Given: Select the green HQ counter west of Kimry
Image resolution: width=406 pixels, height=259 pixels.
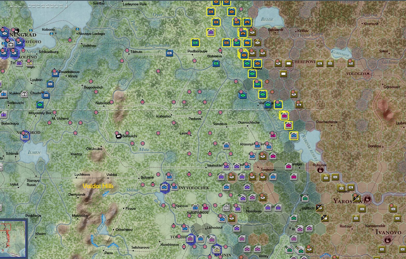Looking at the screenshot, I should [289, 250].
